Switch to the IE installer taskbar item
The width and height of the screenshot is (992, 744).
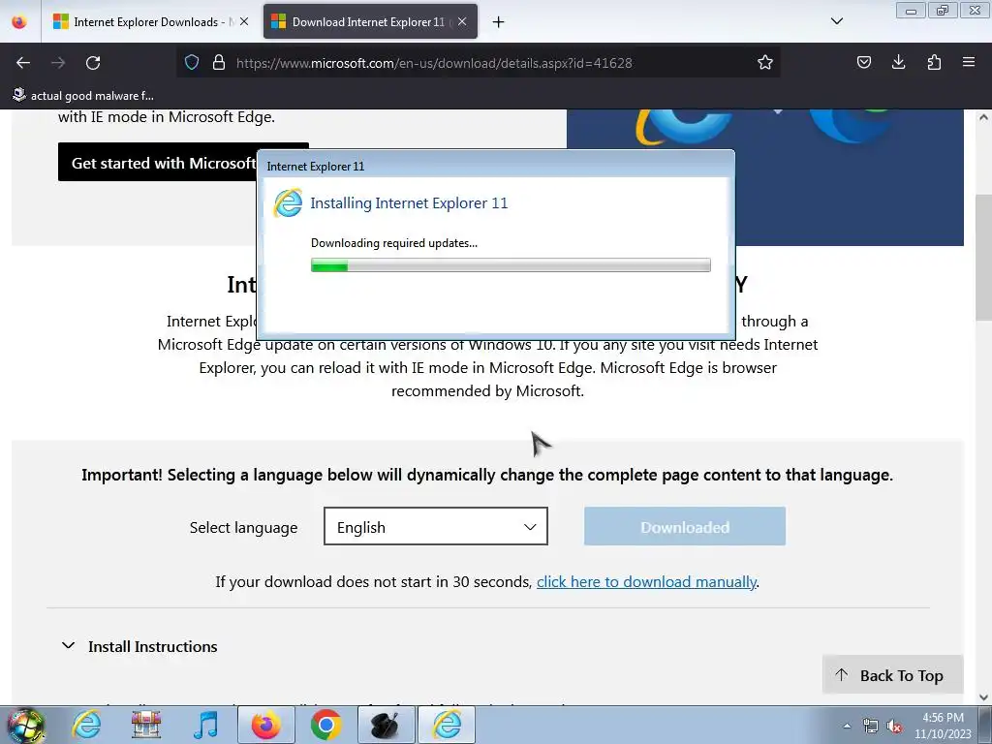(447, 725)
